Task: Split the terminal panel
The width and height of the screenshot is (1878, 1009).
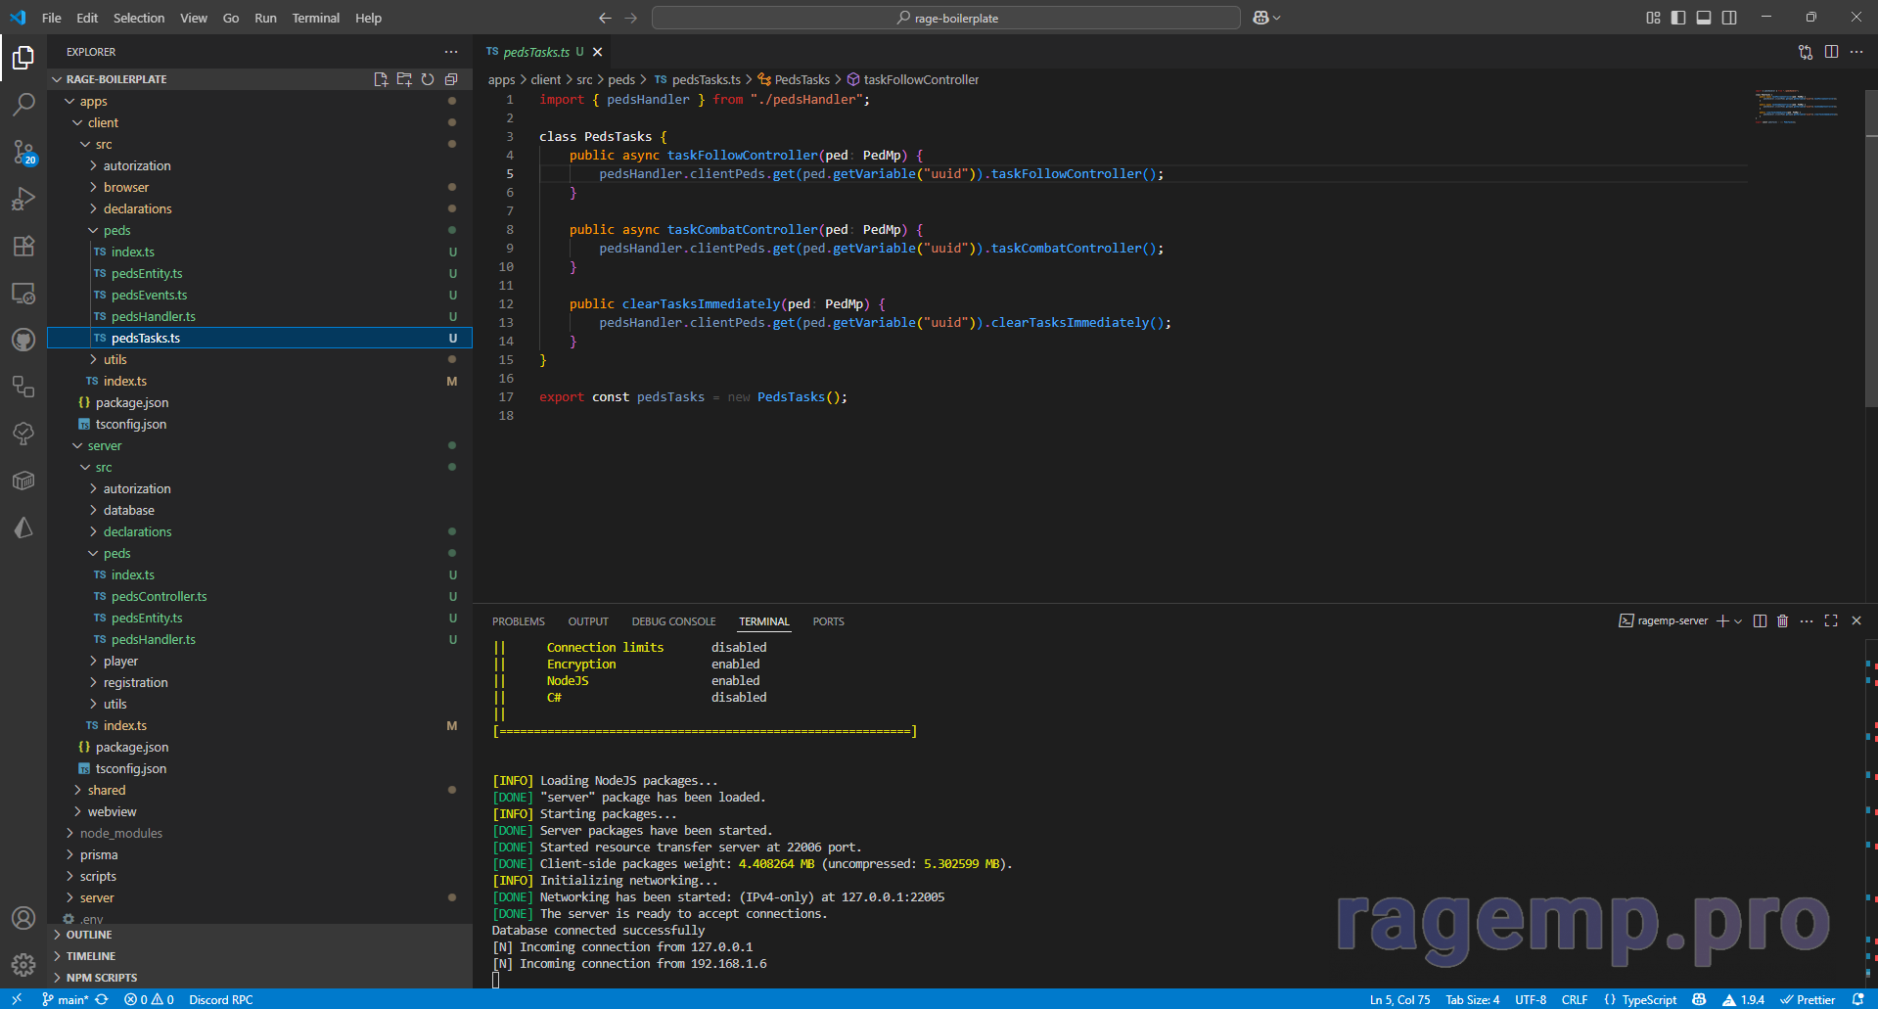Action: (1760, 620)
